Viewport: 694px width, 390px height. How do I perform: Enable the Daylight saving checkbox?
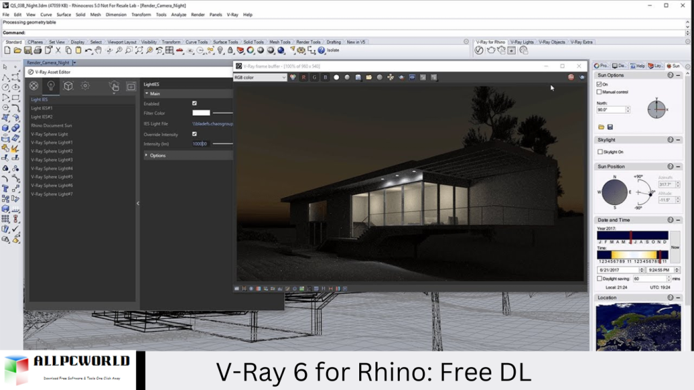(599, 279)
